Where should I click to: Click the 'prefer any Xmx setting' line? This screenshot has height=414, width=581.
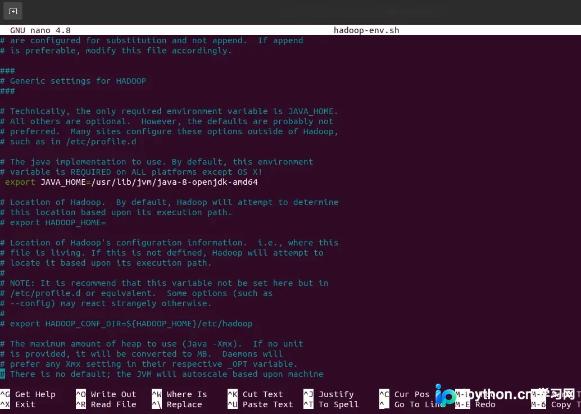[149, 364]
